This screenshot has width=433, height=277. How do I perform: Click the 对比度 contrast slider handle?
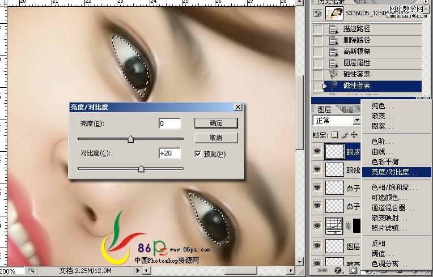(141, 169)
